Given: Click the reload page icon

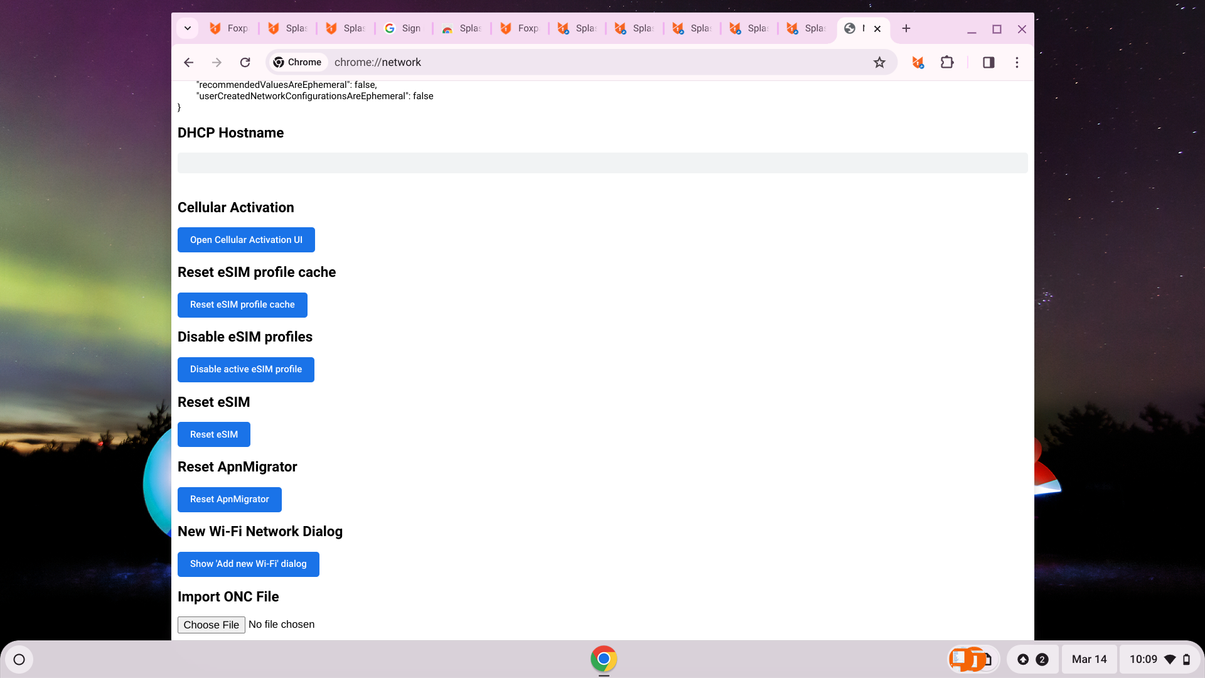Looking at the screenshot, I should tap(246, 62).
